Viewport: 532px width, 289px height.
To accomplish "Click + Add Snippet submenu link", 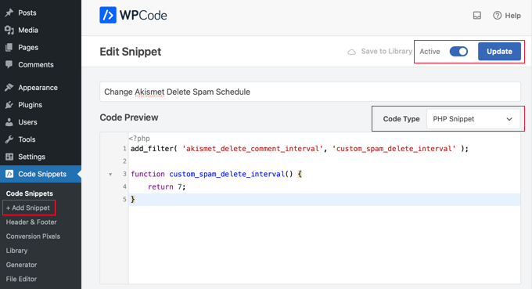I will [28, 208].
